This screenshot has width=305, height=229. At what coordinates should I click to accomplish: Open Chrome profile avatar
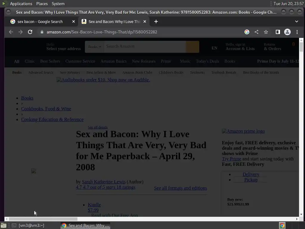[x=287, y=32]
